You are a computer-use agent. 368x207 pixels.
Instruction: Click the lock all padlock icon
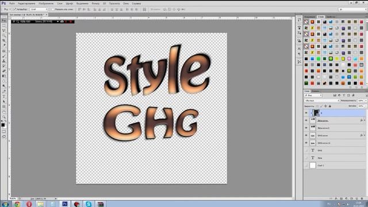(329, 106)
